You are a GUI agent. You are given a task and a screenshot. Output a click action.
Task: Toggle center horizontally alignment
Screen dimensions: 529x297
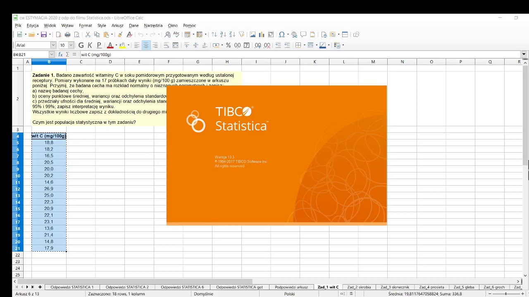(x=146, y=45)
